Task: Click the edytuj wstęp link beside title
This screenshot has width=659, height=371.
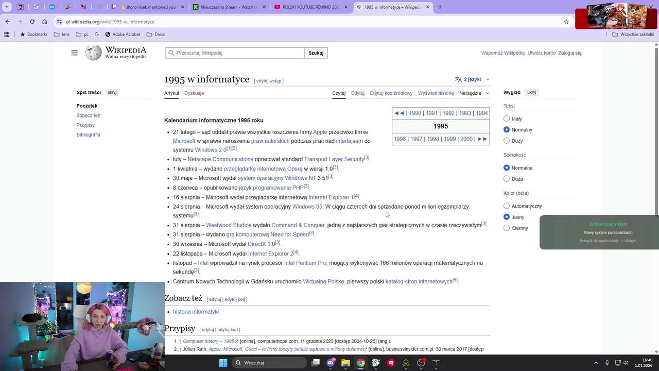Action: click(x=269, y=81)
